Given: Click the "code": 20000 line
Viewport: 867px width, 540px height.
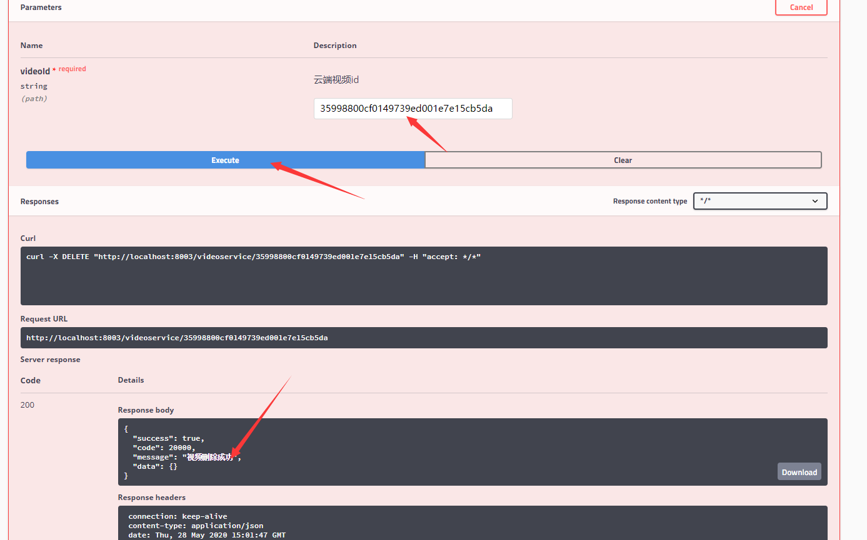Looking at the screenshot, I should point(164,448).
